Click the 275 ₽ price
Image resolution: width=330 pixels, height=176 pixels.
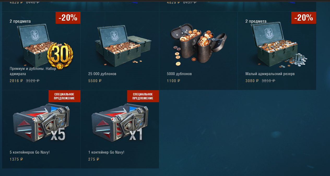[94, 159]
